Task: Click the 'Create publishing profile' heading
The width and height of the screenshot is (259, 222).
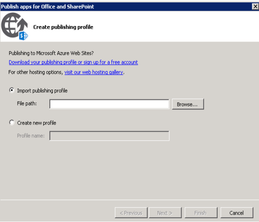Action: point(63,27)
